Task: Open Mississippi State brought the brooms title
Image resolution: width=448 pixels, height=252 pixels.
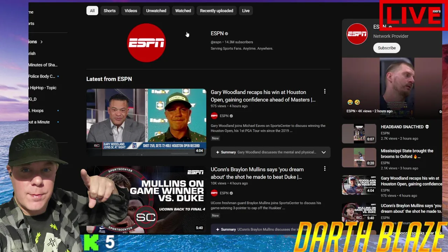Action: pos(407,154)
